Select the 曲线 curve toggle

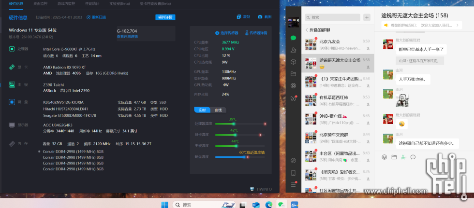(x=218, y=110)
